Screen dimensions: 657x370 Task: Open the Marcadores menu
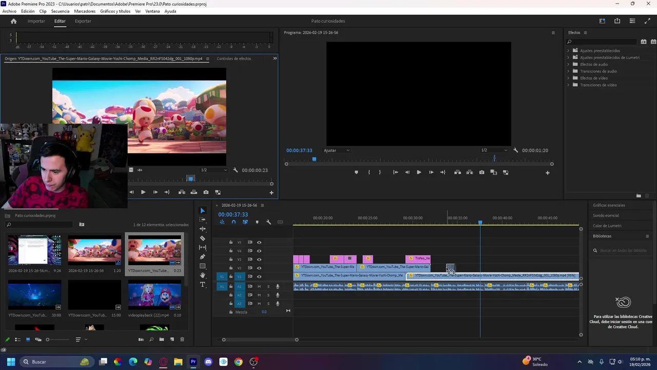coord(85,11)
